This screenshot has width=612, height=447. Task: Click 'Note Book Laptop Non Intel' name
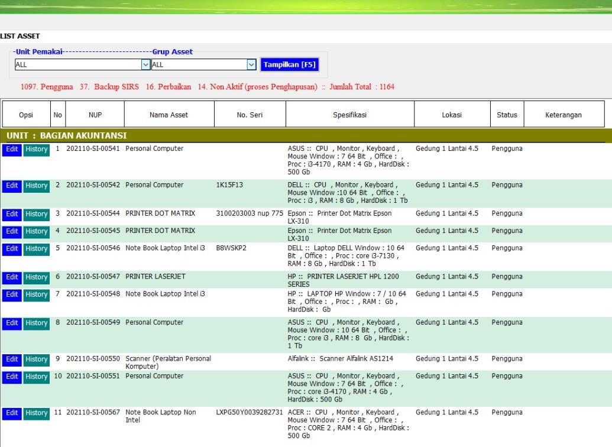coord(161,416)
